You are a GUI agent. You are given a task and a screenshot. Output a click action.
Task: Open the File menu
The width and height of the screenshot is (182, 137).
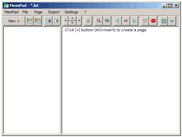click(x=25, y=12)
